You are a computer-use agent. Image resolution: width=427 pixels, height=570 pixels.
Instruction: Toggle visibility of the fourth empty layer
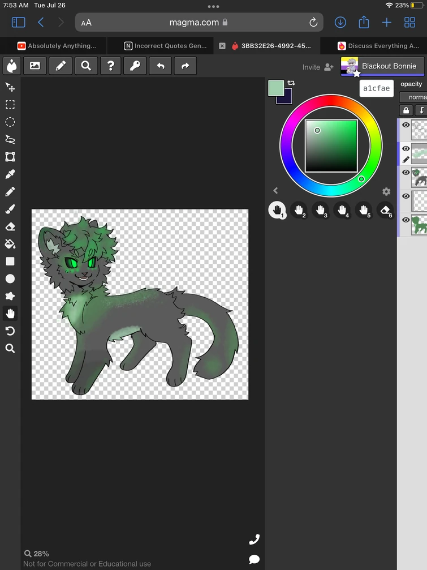[x=406, y=196]
